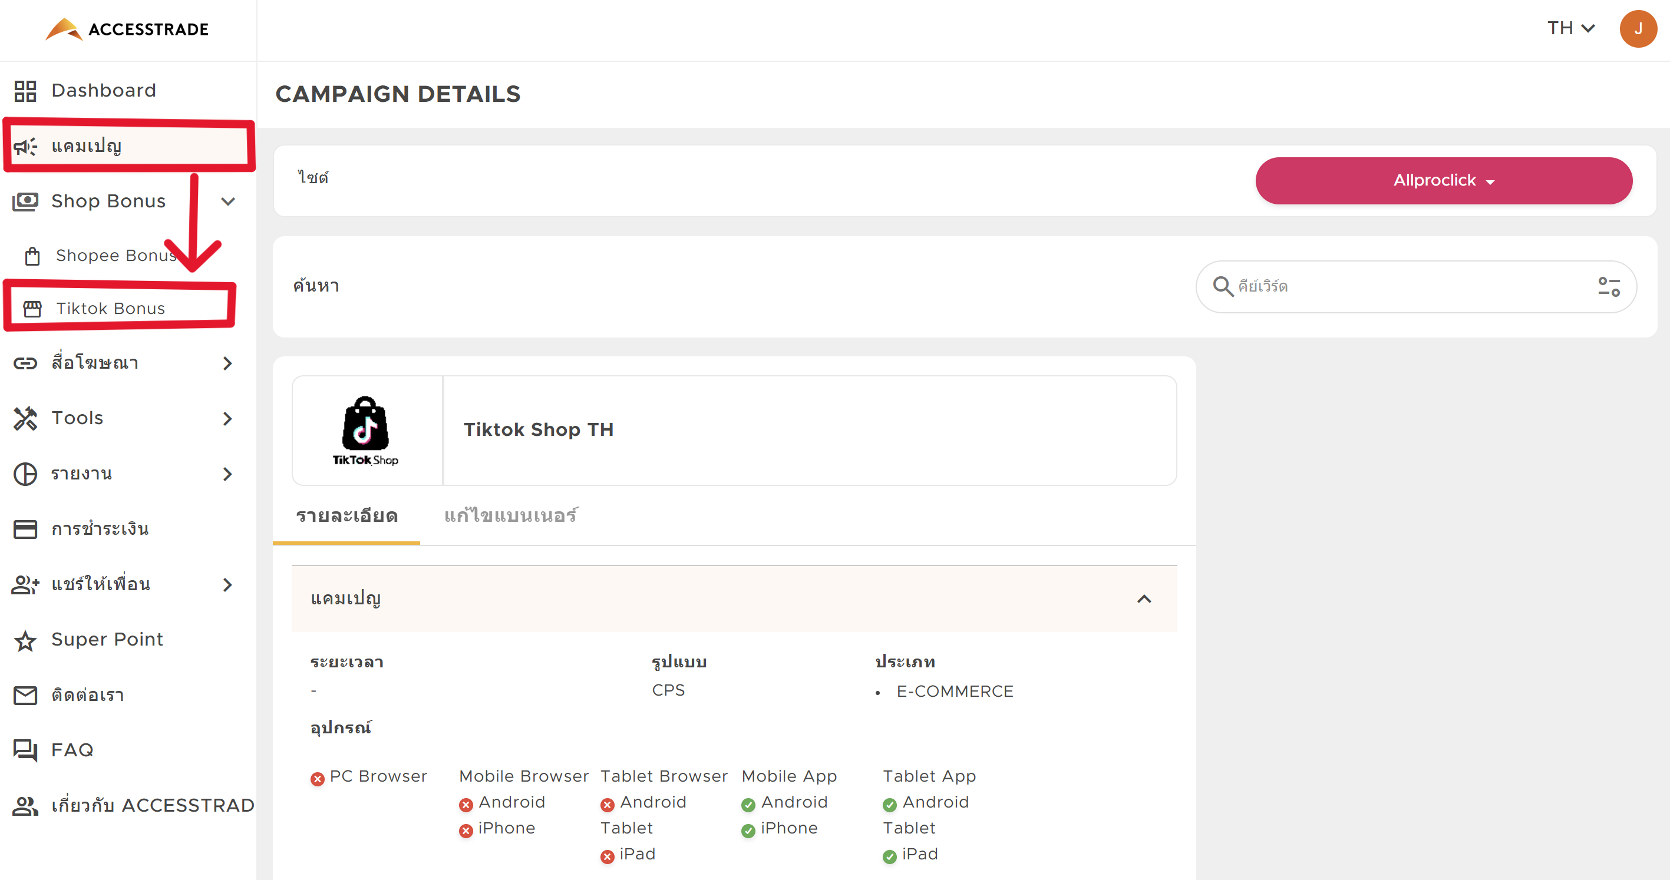This screenshot has width=1670, height=880.
Task: Expand the Tools submenu arrow
Action: (227, 419)
